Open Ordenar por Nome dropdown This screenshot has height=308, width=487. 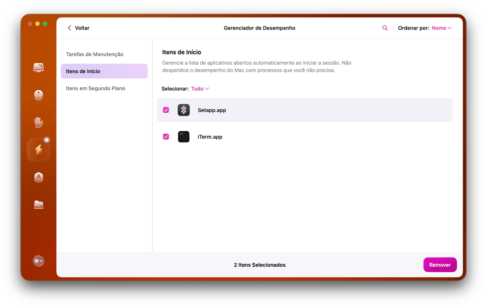441,28
